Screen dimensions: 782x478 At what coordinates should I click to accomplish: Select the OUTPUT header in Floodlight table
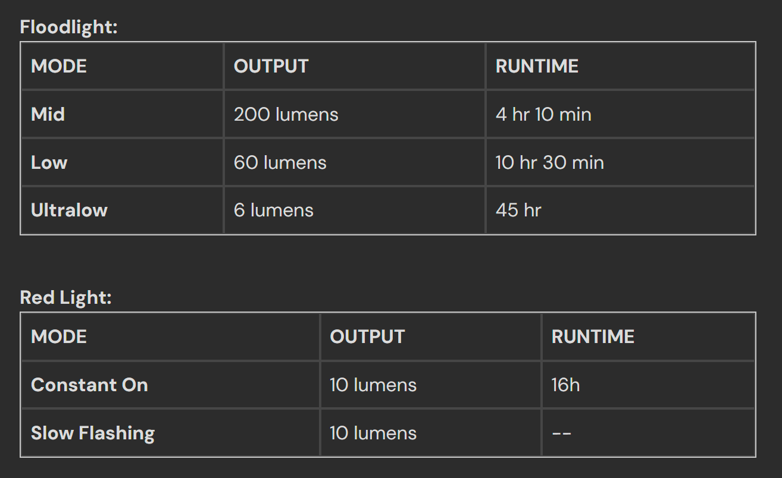(x=355, y=66)
